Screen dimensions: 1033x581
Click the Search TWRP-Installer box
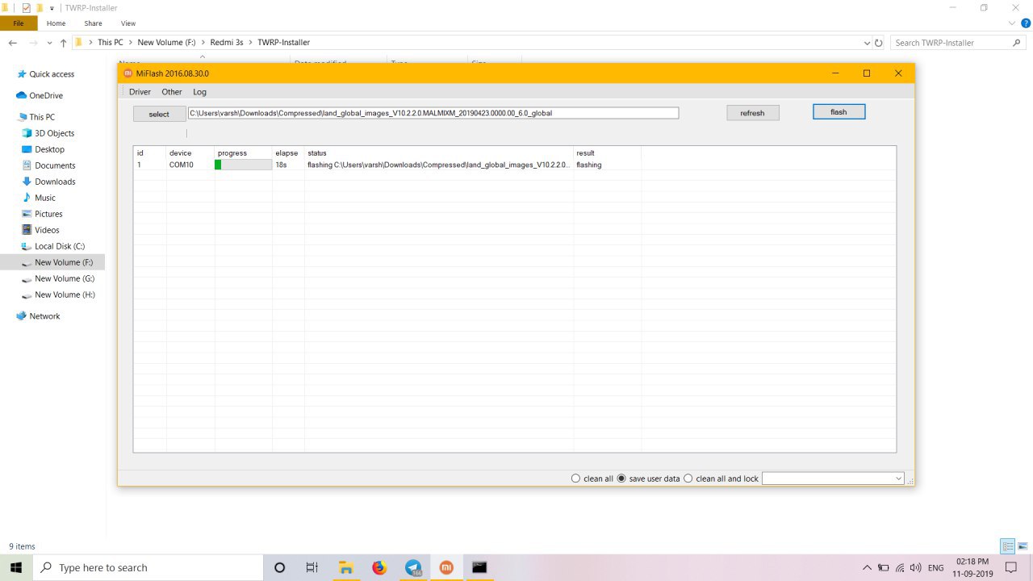[958, 43]
